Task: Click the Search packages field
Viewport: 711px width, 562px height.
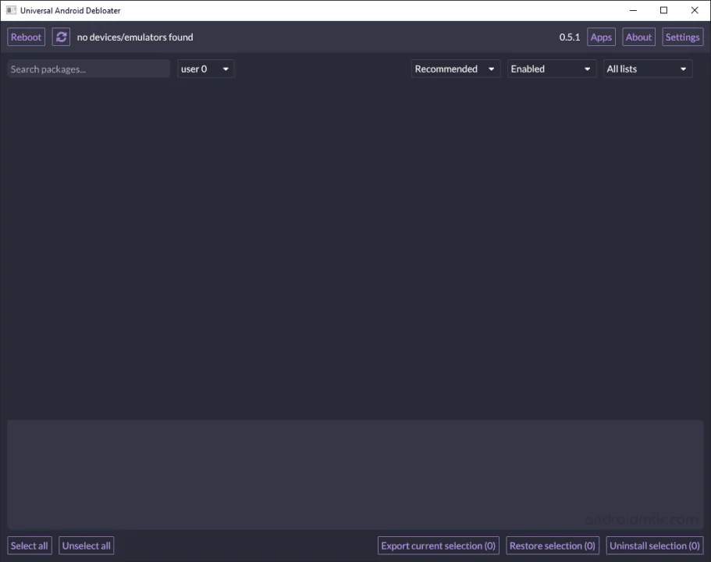Action: [88, 69]
